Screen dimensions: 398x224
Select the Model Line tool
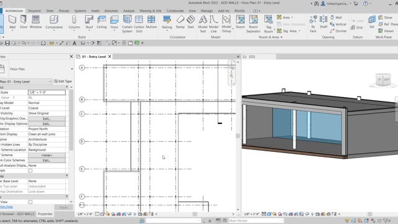click(x=214, y=24)
